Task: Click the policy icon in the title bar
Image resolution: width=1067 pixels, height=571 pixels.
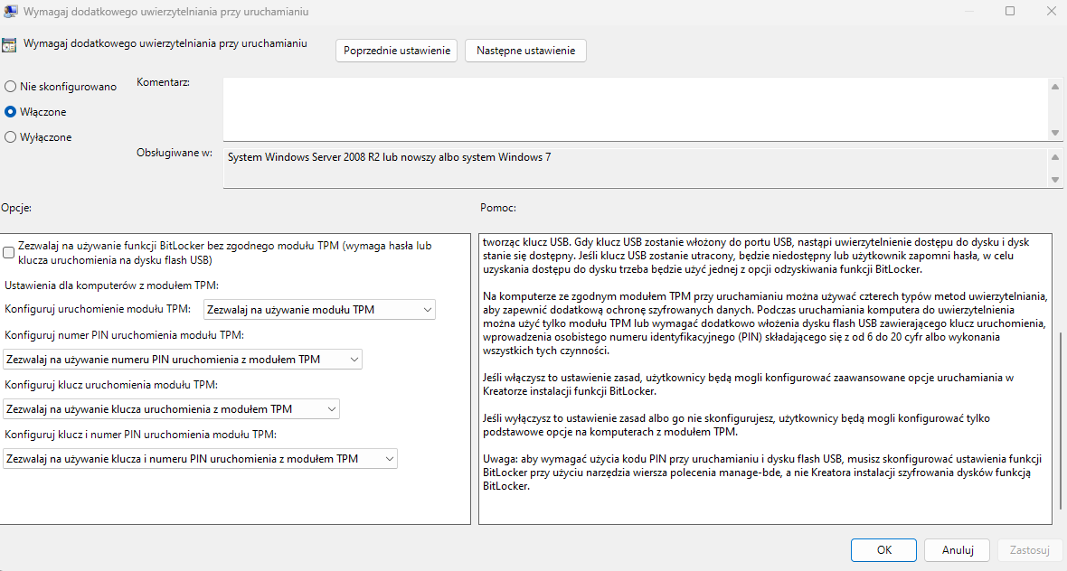Action: 10,11
